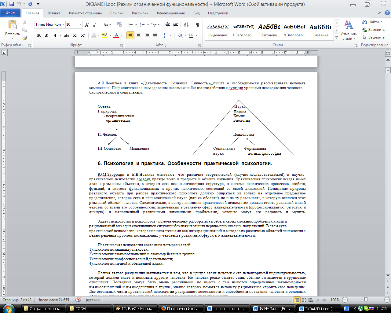Click the Shading paint bucket icon
Image resolution: width=391 pixels, height=313 pixels.
[180, 35]
